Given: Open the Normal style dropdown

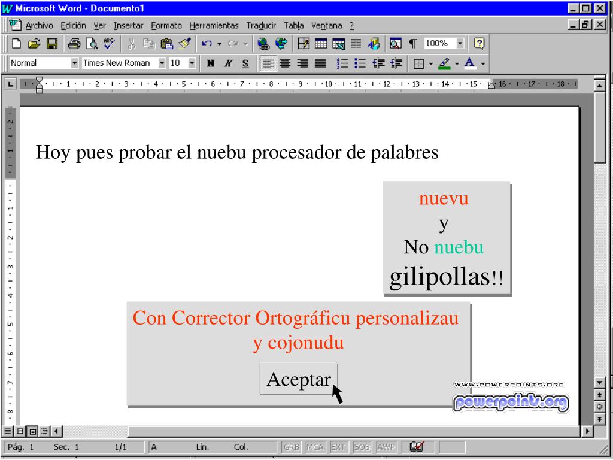Looking at the screenshot, I should click(74, 63).
